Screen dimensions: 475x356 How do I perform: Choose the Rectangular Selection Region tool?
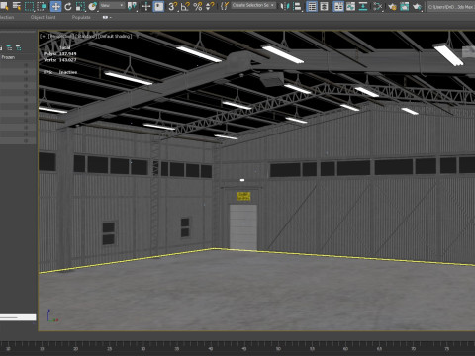(30, 6)
